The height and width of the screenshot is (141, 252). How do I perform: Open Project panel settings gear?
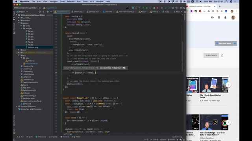click(48, 12)
